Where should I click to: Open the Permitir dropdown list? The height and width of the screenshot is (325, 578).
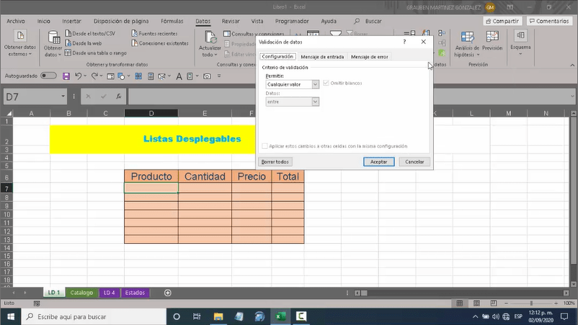click(315, 85)
